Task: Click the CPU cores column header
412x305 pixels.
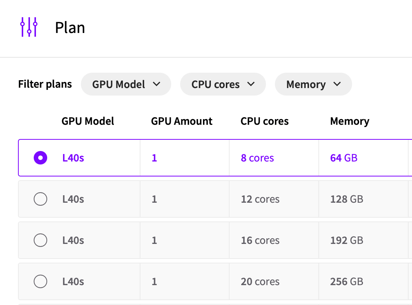Action: point(264,121)
